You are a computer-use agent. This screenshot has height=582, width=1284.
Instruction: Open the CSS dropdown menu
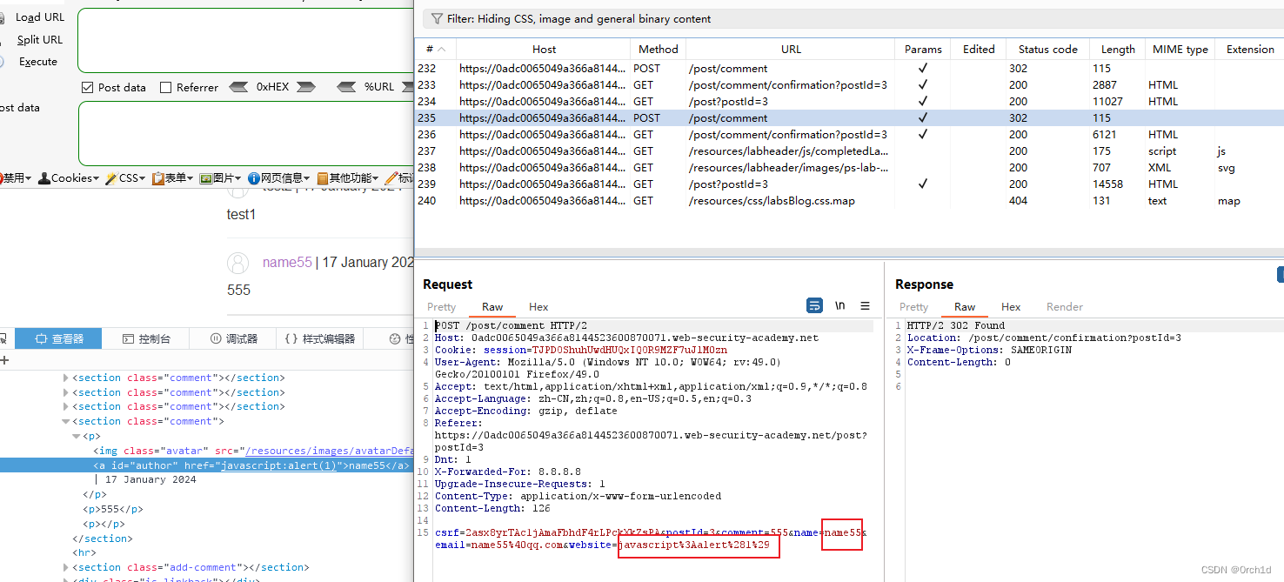(x=125, y=177)
